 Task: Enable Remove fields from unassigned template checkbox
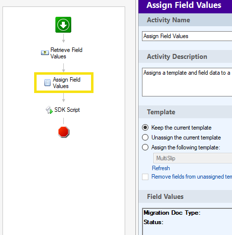click(145, 177)
